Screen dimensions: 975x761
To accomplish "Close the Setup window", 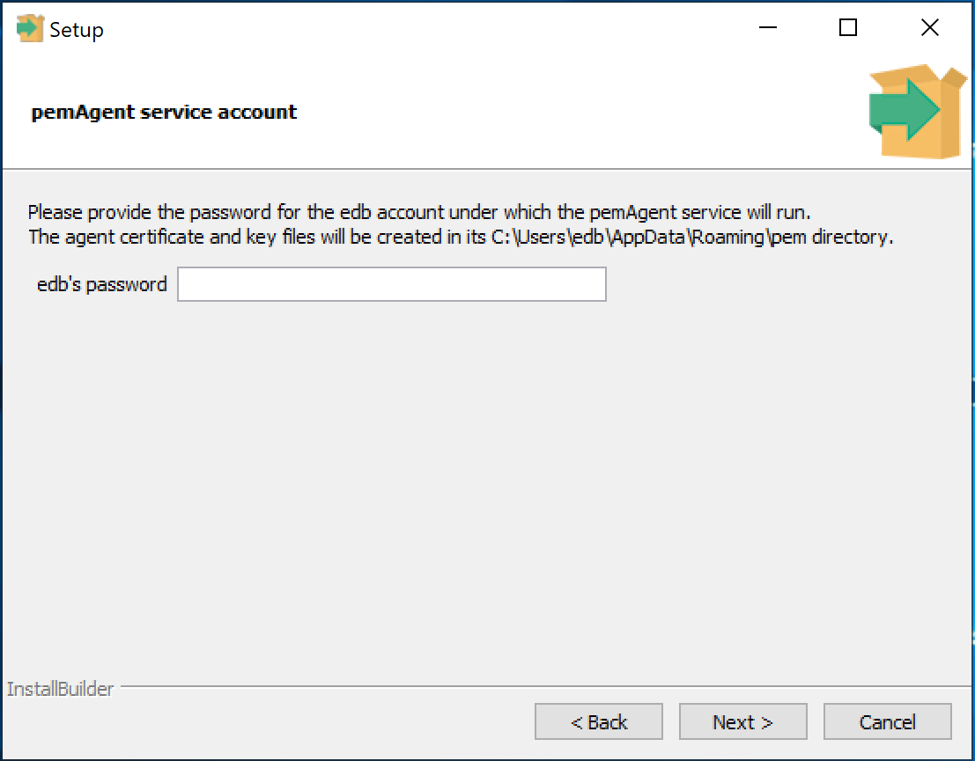I will pyautogui.click(x=929, y=27).
